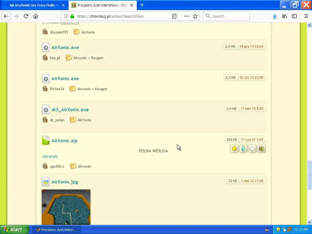Click the hamster copy icon for AirXonix.zip

tap(262, 149)
